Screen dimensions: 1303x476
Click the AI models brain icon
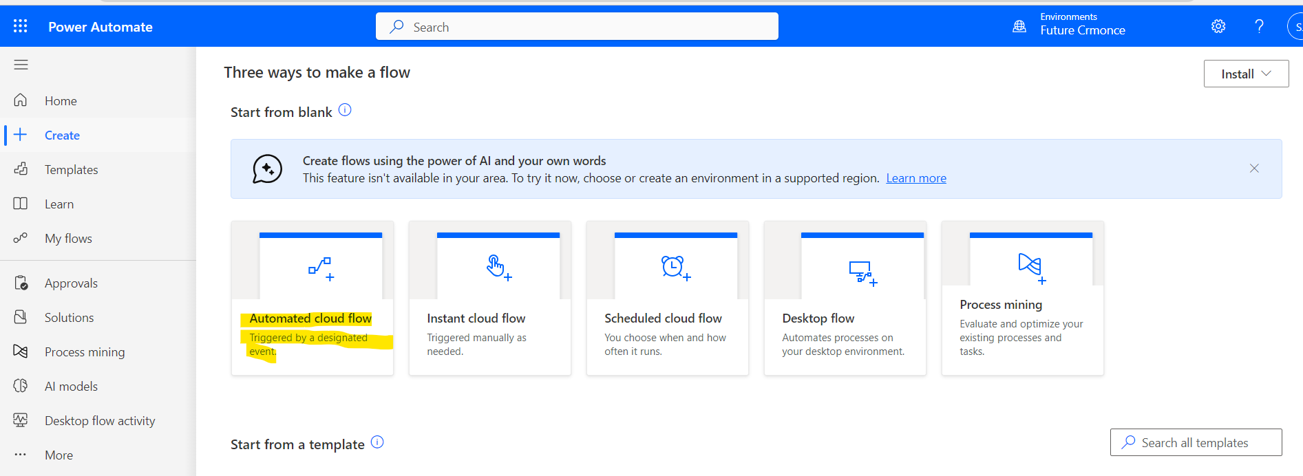click(21, 386)
